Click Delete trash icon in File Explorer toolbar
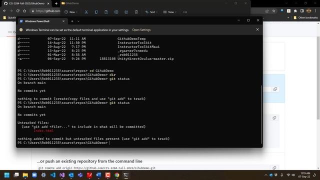This screenshot has width=320, height=180. coord(136,12)
